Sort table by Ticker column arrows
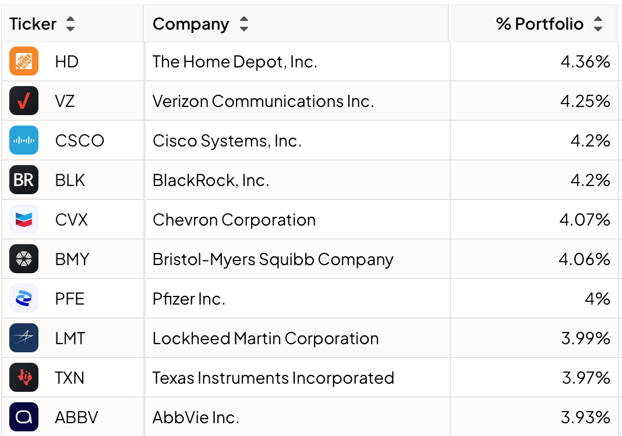Viewport: 622px width, 436px height. coord(70,24)
